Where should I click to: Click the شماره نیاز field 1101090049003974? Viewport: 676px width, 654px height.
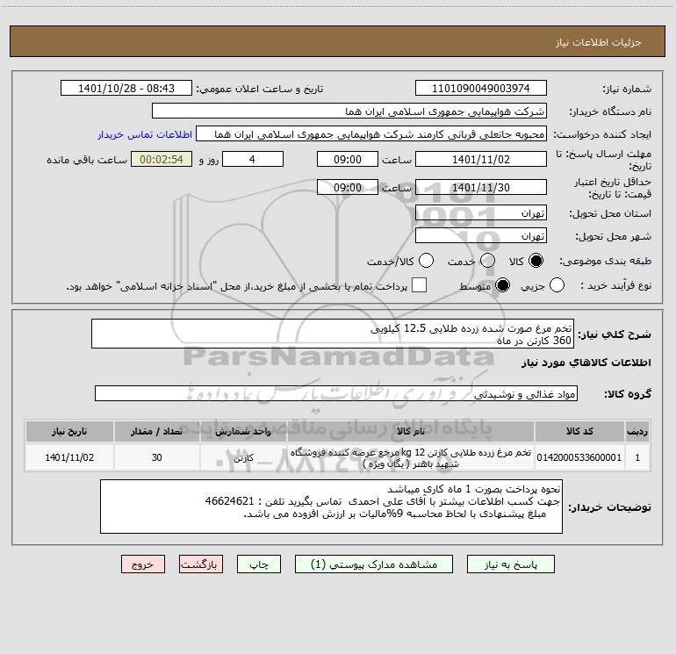point(481,89)
